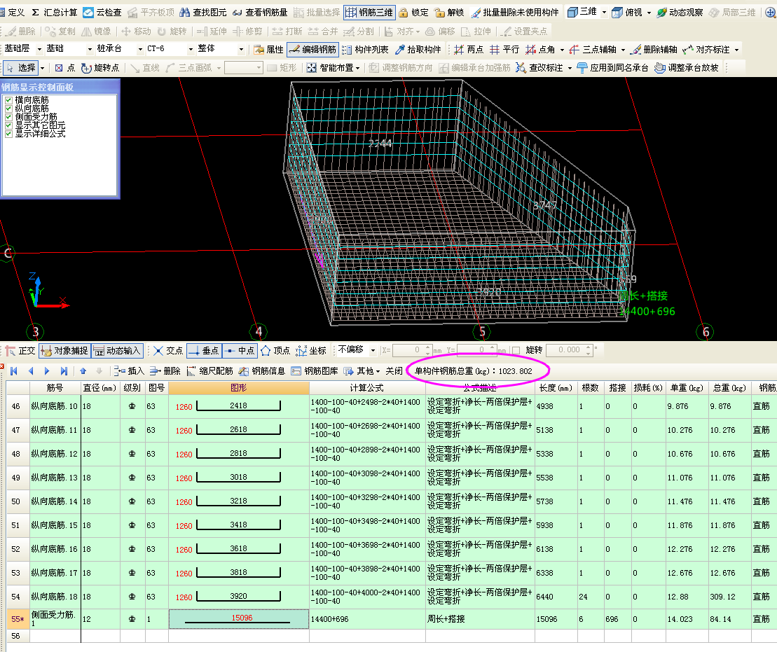Open 基础层 floor dropdown
The height and width of the screenshot is (652, 777).
39,49
